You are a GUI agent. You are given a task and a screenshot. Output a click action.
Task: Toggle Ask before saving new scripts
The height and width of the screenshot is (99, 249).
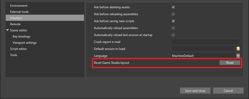[173, 21]
